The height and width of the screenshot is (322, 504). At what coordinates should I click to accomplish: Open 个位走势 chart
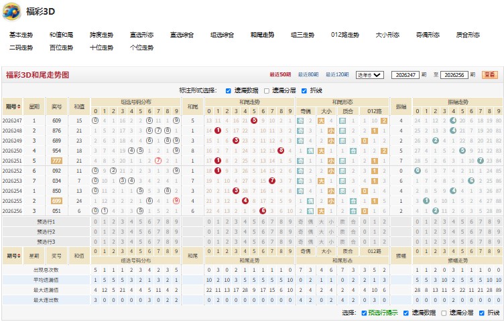pos(142,48)
